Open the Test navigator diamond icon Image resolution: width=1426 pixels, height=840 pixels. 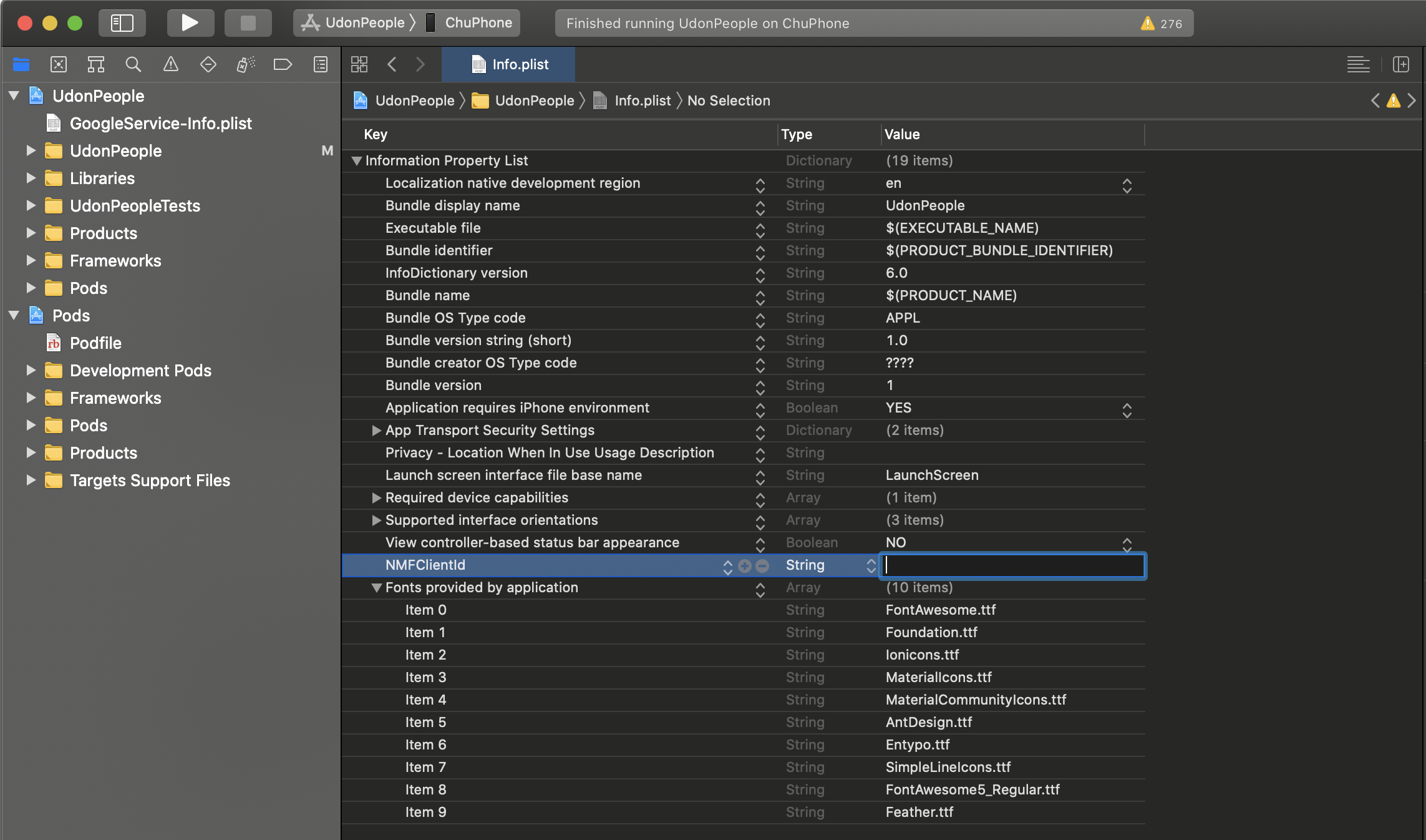click(208, 64)
